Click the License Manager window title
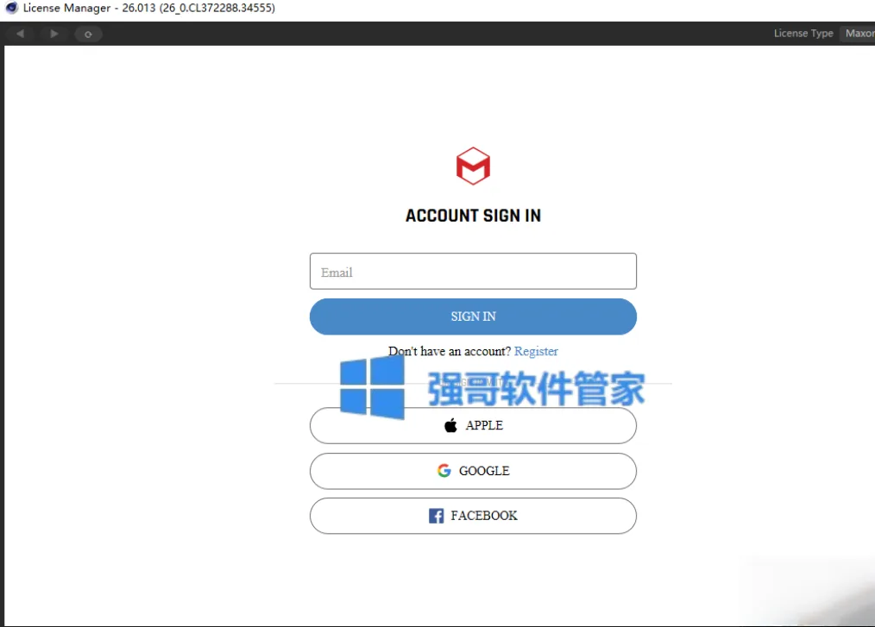 [x=149, y=8]
